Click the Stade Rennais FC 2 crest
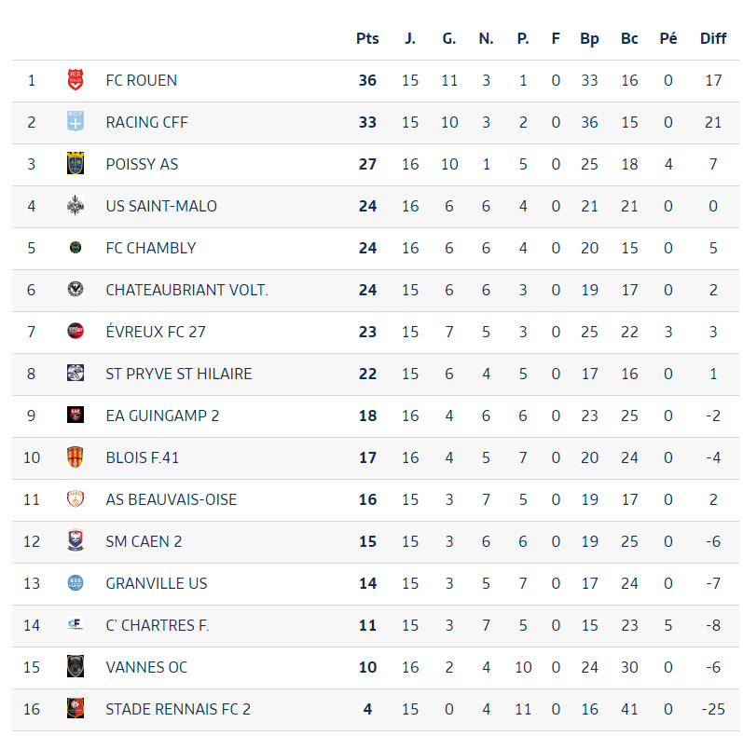 click(76, 709)
